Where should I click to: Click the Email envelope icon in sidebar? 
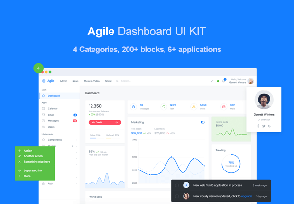pos(43,115)
